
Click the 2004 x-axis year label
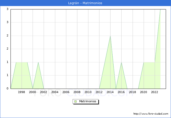coord(55,92)
